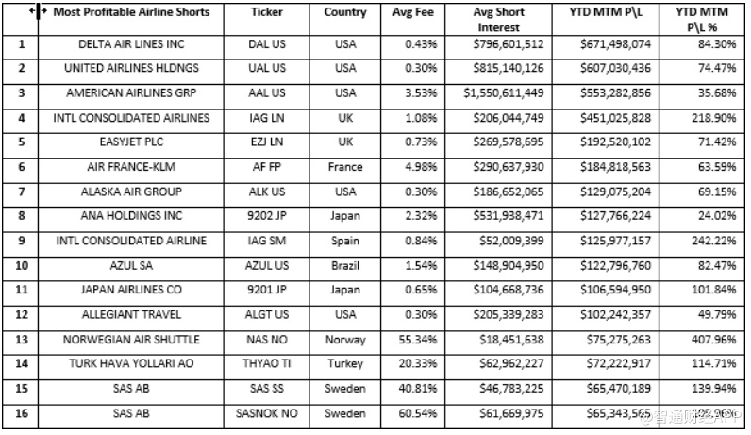Viewport: 751px width, 435px height.
Task: Select the UAL US ticker cell
Action: point(267,69)
